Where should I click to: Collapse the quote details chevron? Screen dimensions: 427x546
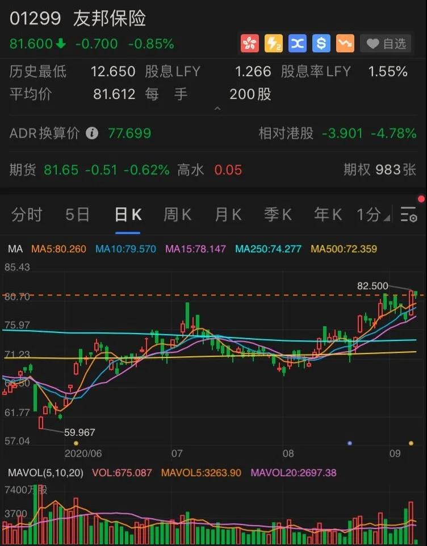pyautogui.click(x=217, y=109)
